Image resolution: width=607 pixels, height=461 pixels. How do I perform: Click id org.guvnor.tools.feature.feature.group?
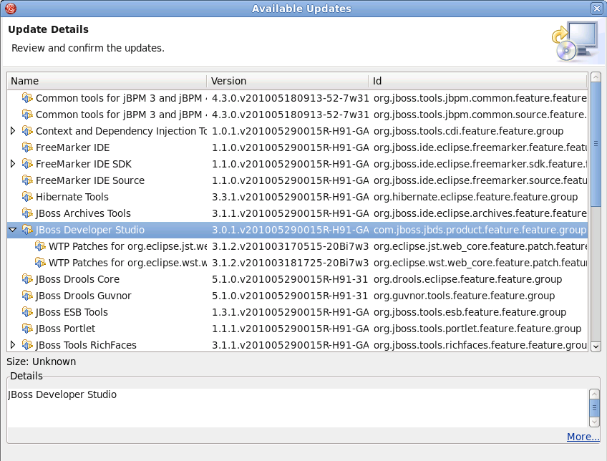point(464,296)
